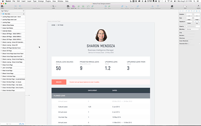This screenshot has width=201, height=126.
Task: Click Sharon Mendoza's avatar photo
Action: 101,35
